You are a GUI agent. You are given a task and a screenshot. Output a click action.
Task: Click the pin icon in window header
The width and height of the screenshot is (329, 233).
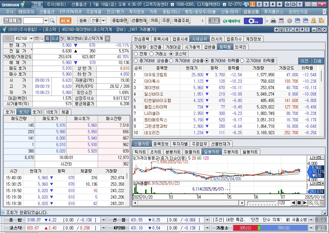302,30
